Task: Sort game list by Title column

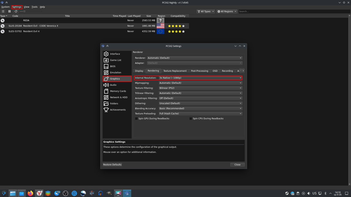Action: pos(67,16)
